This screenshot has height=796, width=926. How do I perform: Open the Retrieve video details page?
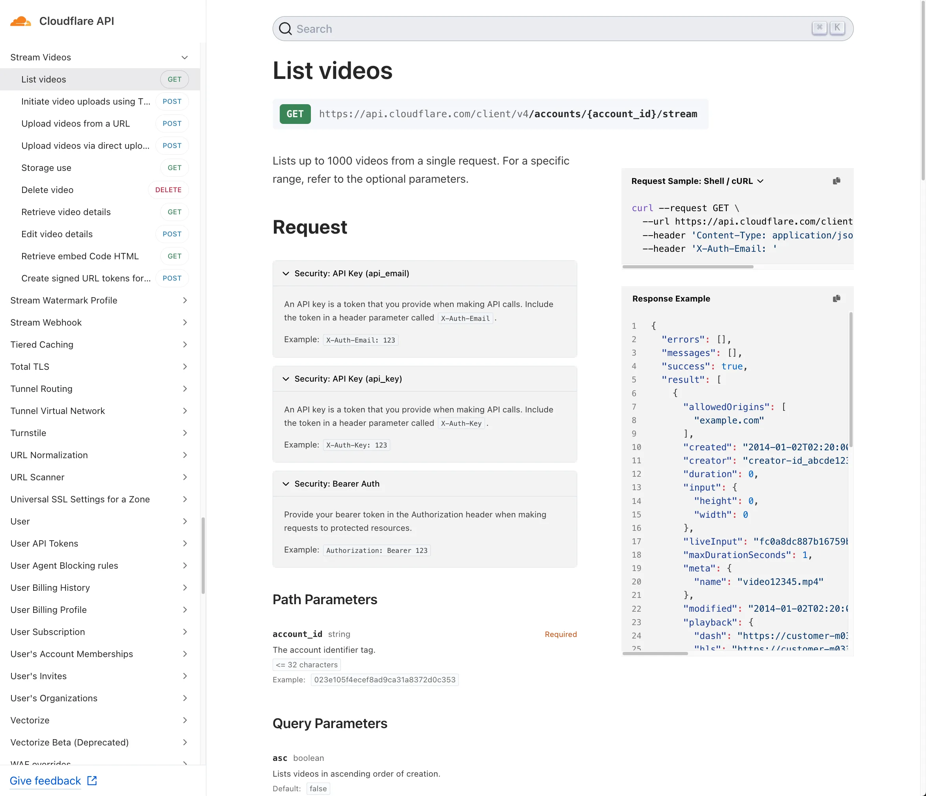[66, 212]
